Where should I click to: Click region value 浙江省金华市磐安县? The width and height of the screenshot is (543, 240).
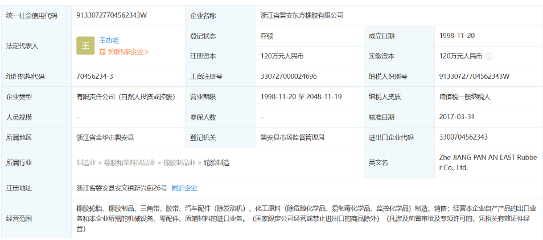pos(105,137)
